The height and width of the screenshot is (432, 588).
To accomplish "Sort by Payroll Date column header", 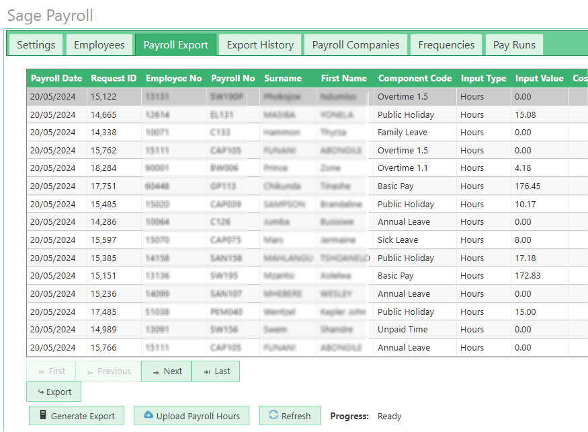I will [56, 79].
